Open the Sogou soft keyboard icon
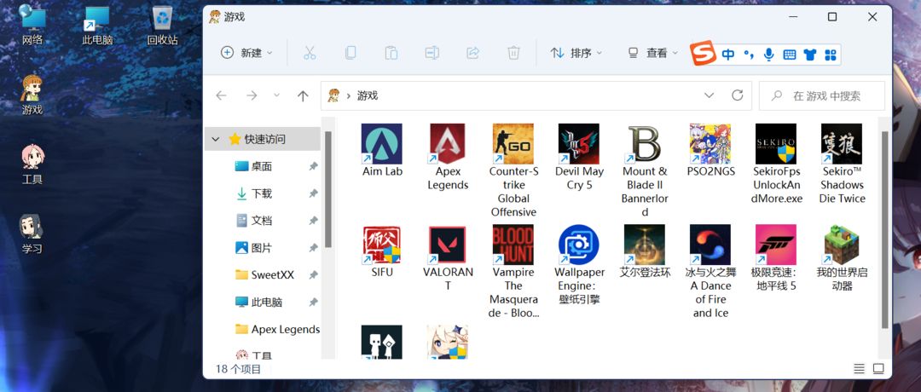The width and height of the screenshot is (921, 392). 790,55
